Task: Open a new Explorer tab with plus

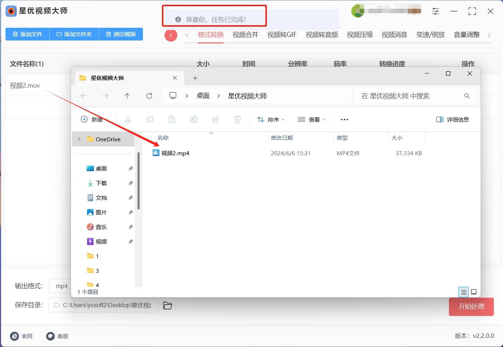Action: 195,78
